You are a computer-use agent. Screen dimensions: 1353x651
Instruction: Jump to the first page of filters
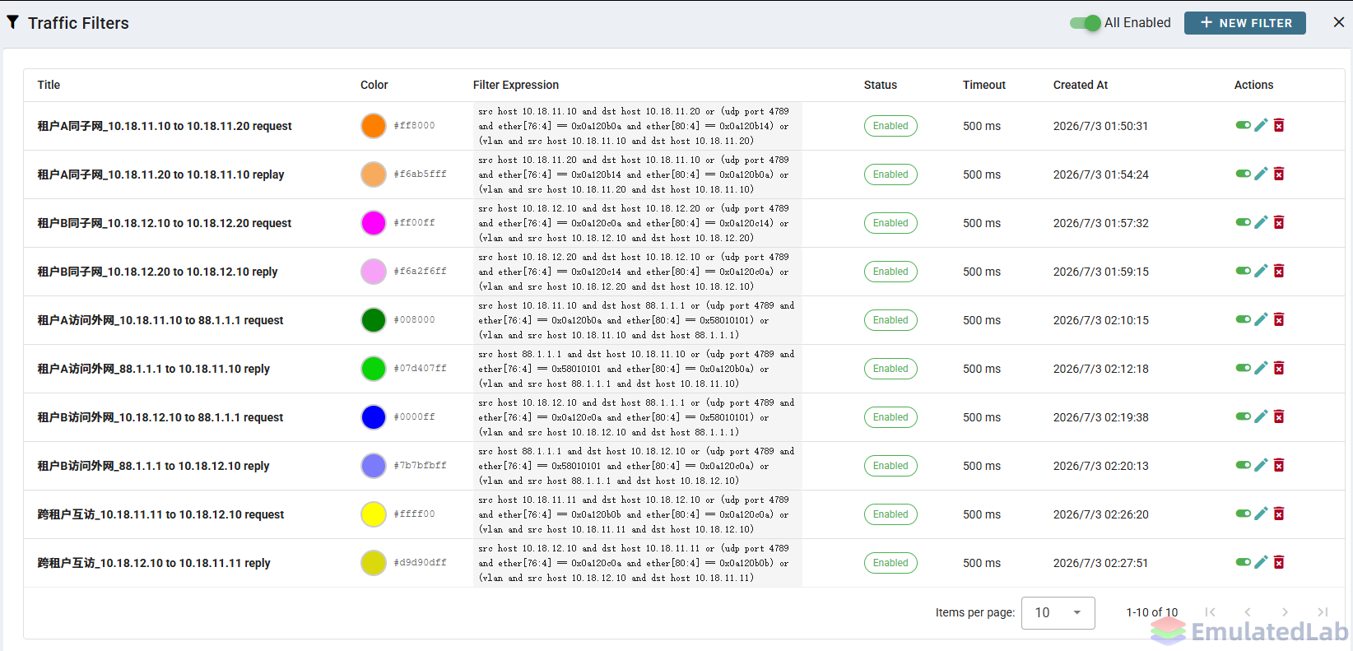1210,611
